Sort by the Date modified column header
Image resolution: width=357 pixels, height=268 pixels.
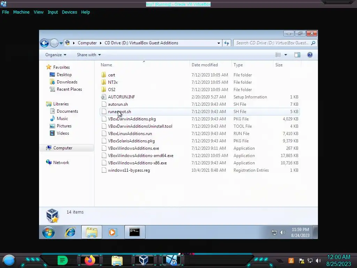point(205,65)
